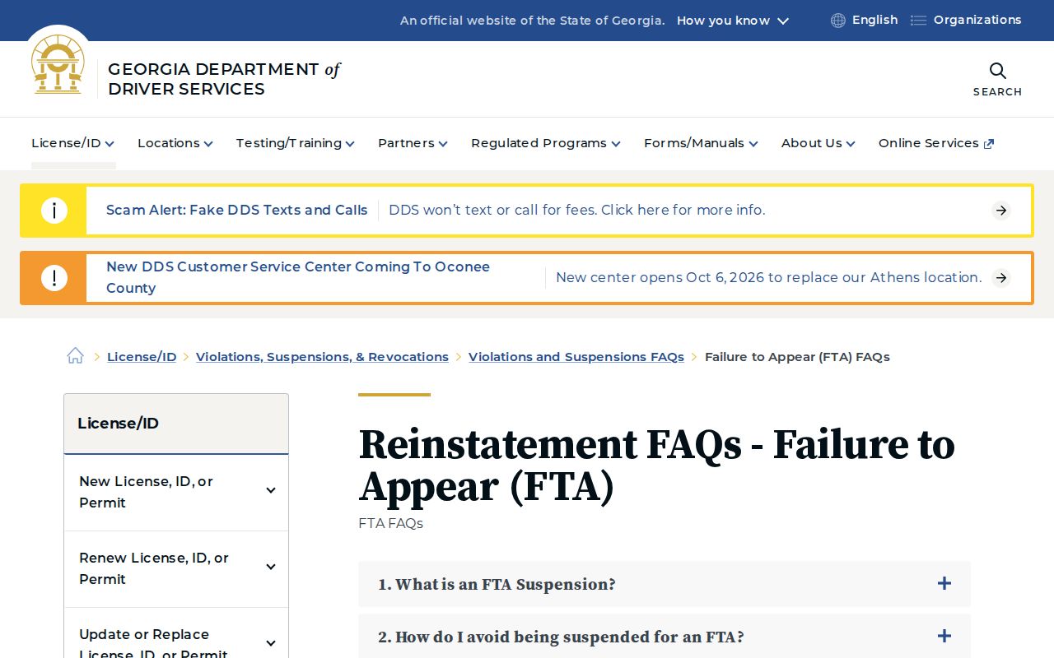The height and width of the screenshot is (658, 1054).
Task: Click the Organizations list icon
Action: 918,21
